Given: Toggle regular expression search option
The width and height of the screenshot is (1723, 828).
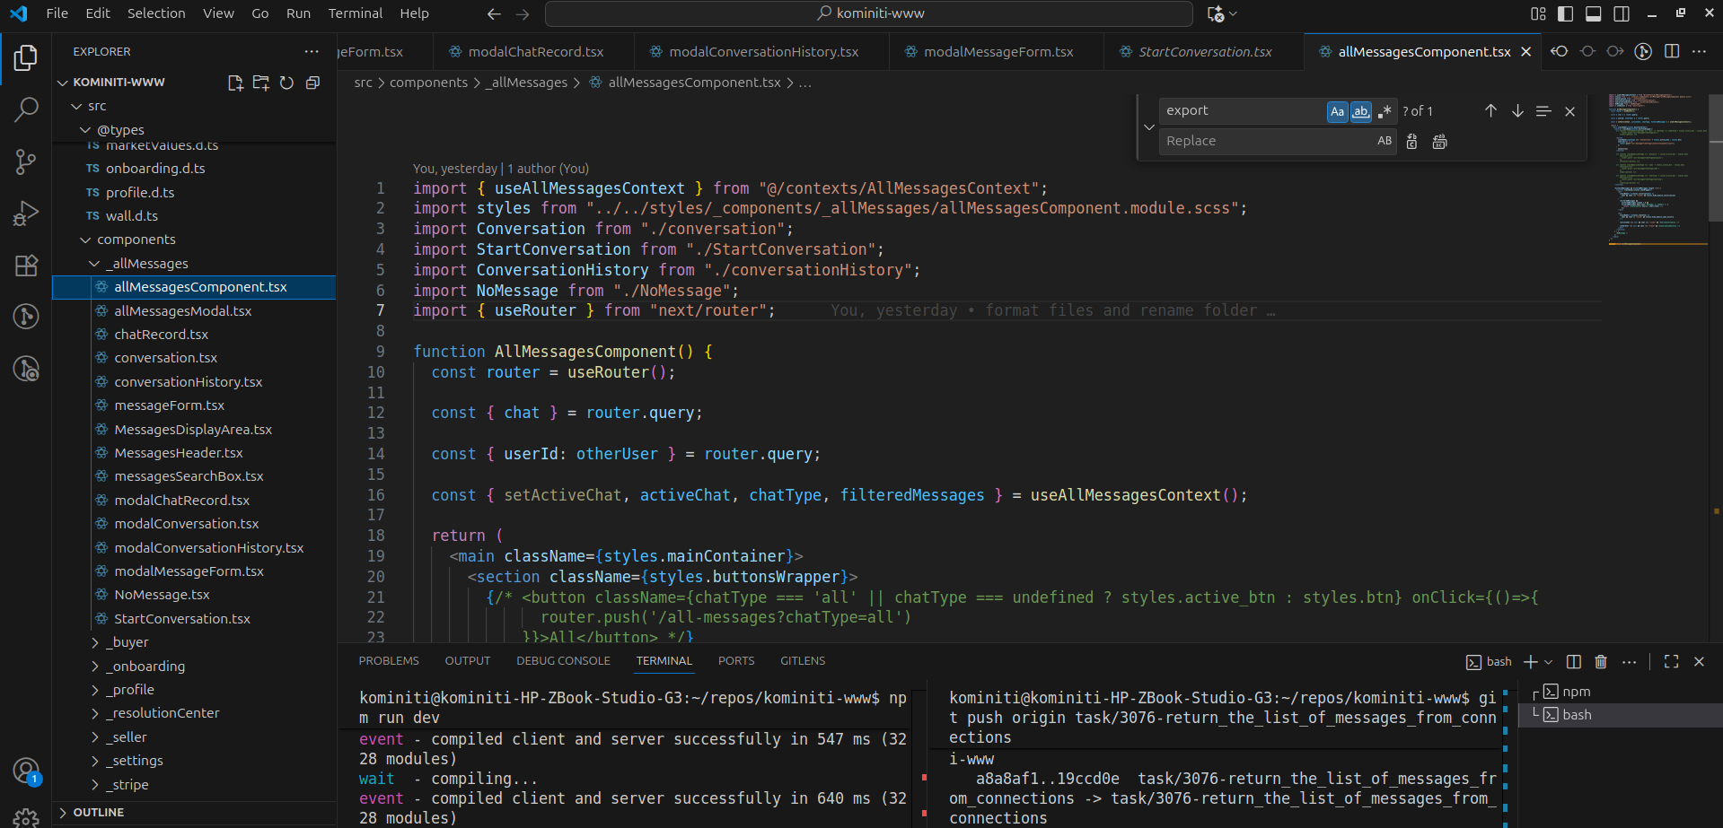Looking at the screenshot, I should 1385,111.
